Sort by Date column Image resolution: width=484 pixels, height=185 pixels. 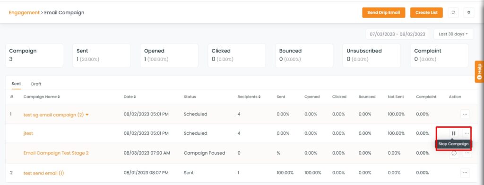[130, 97]
